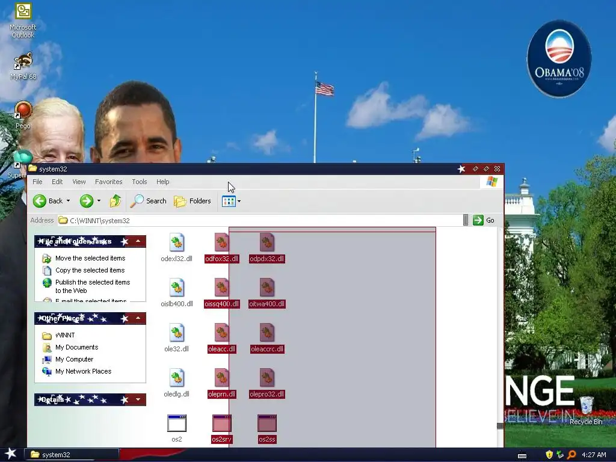Image resolution: width=616 pixels, height=462 pixels.
Task: Go to WINNT folder link
Action: 65,335
